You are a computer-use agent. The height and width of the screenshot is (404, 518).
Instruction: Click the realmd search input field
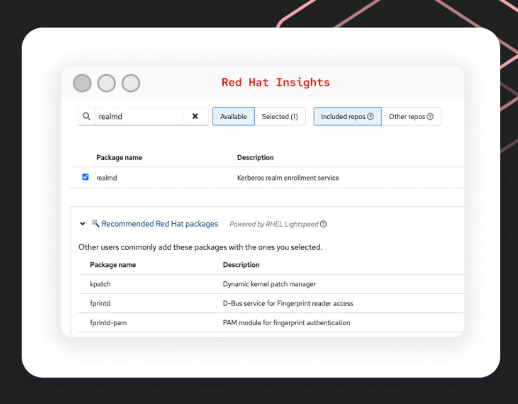click(139, 116)
